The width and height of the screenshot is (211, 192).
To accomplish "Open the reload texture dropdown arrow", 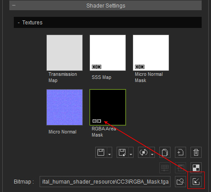I will tap(152, 153).
